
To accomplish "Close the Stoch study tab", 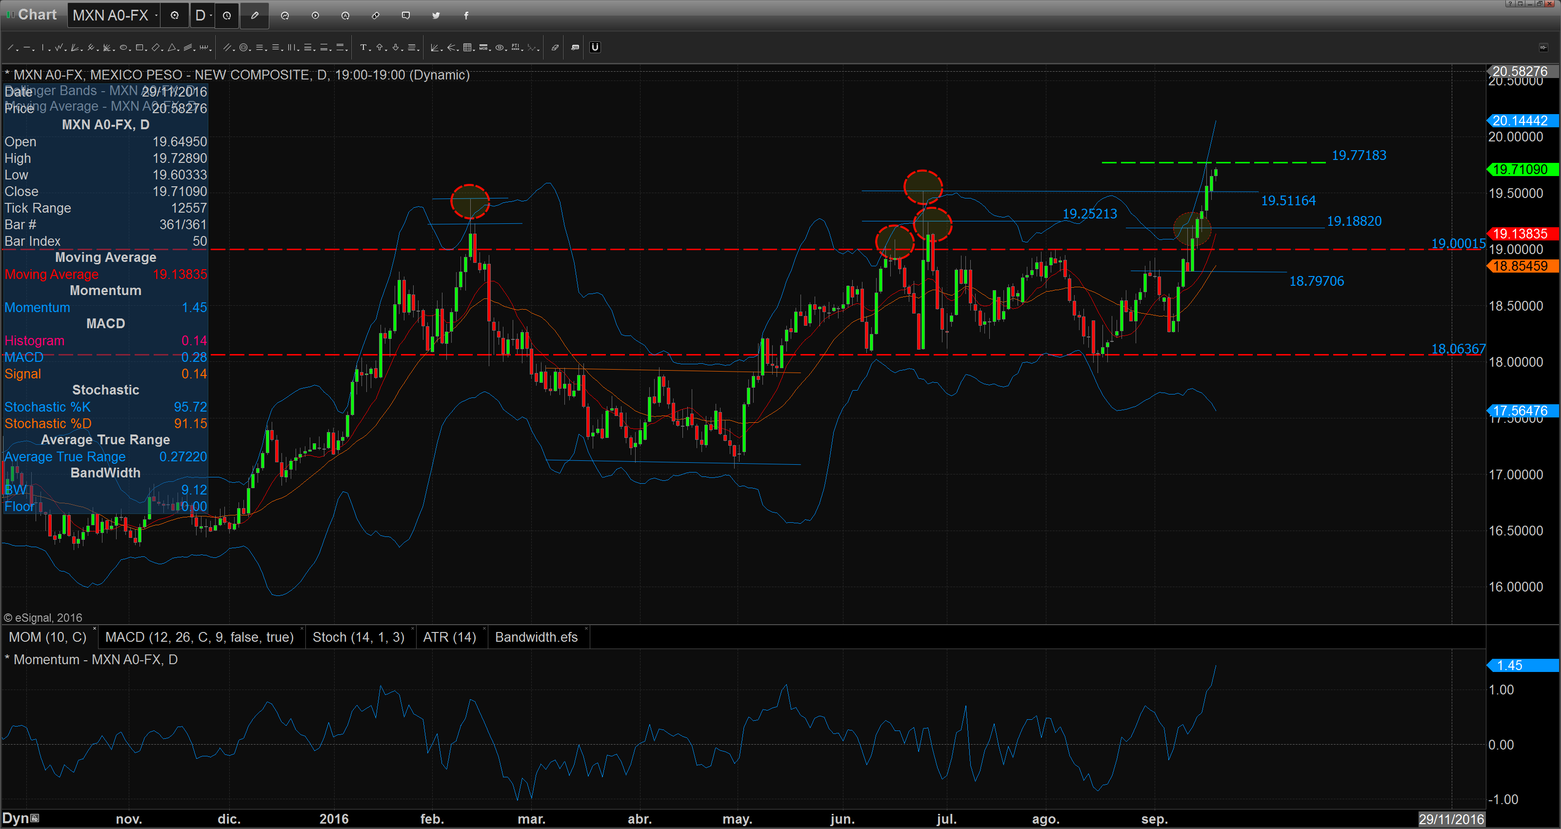I will pos(413,629).
